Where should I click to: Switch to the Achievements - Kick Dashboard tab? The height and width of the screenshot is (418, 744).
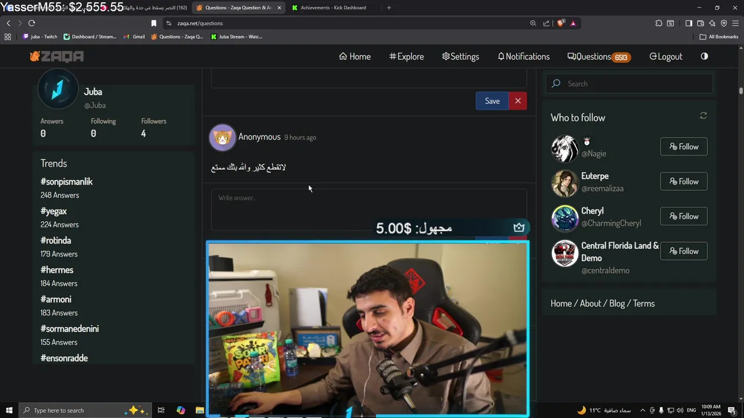[x=332, y=8]
